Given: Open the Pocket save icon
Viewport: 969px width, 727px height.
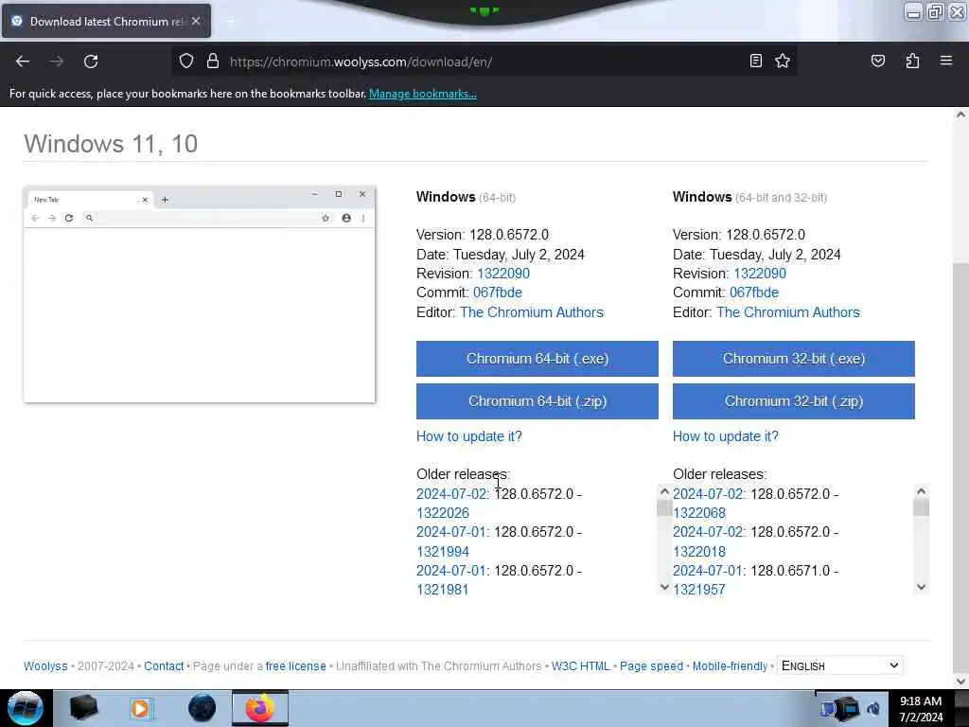Looking at the screenshot, I should pos(877,61).
